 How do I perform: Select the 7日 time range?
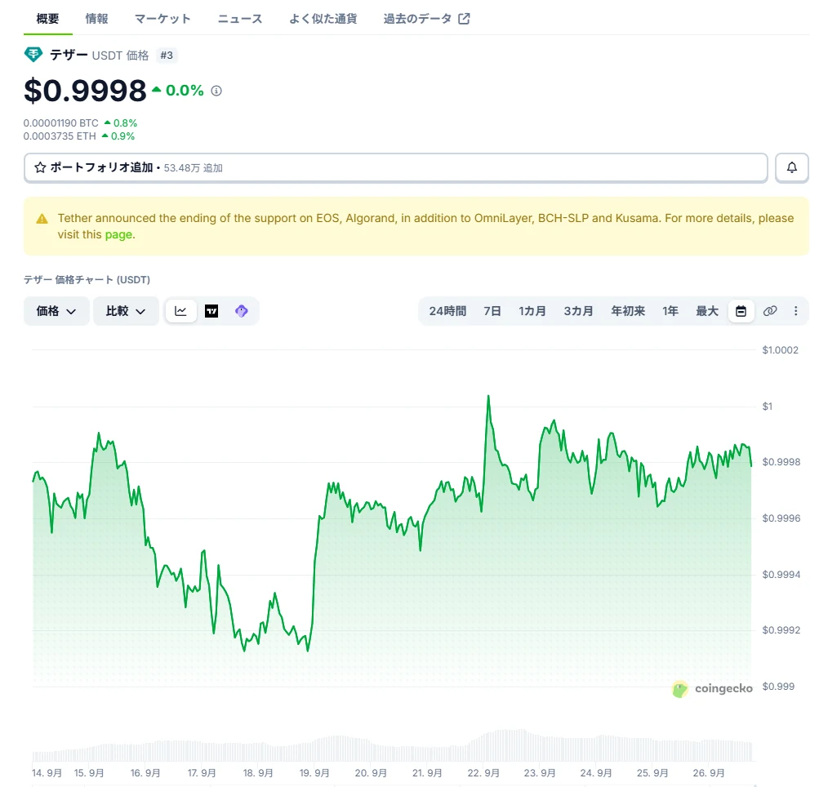pos(492,311)
